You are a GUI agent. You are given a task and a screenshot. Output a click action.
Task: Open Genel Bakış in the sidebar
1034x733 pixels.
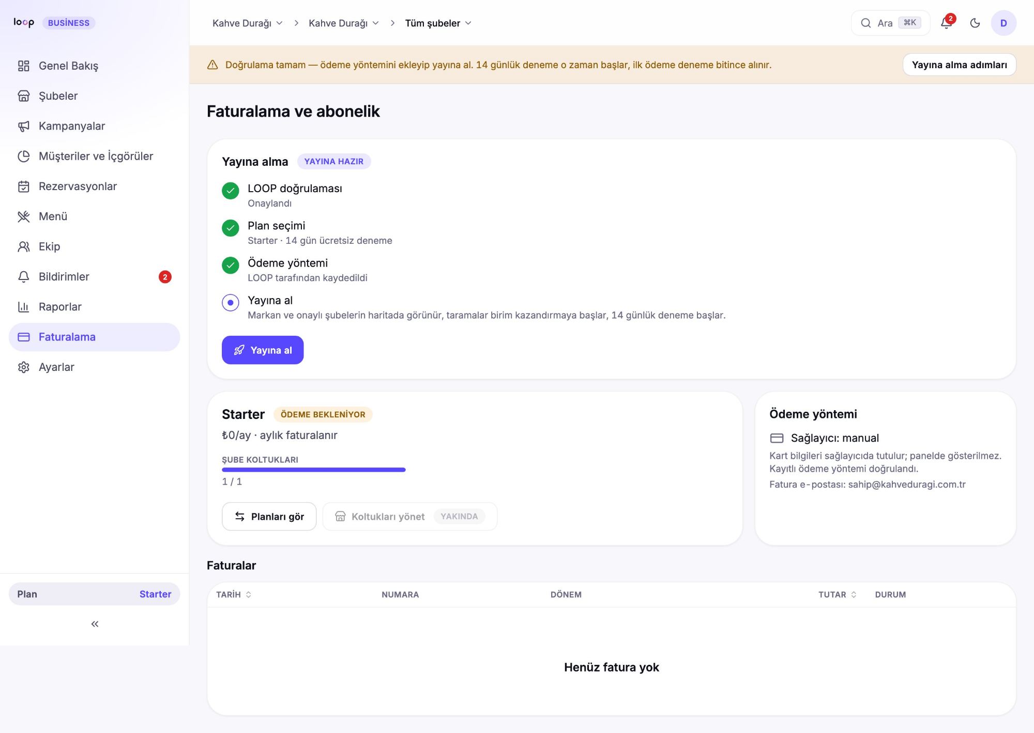[95, 66]
